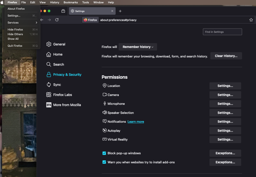The height and width of the screenshot is (177, 256).
Task: Follow the Notifications Learn more link
Action: (x=136, y=122)
